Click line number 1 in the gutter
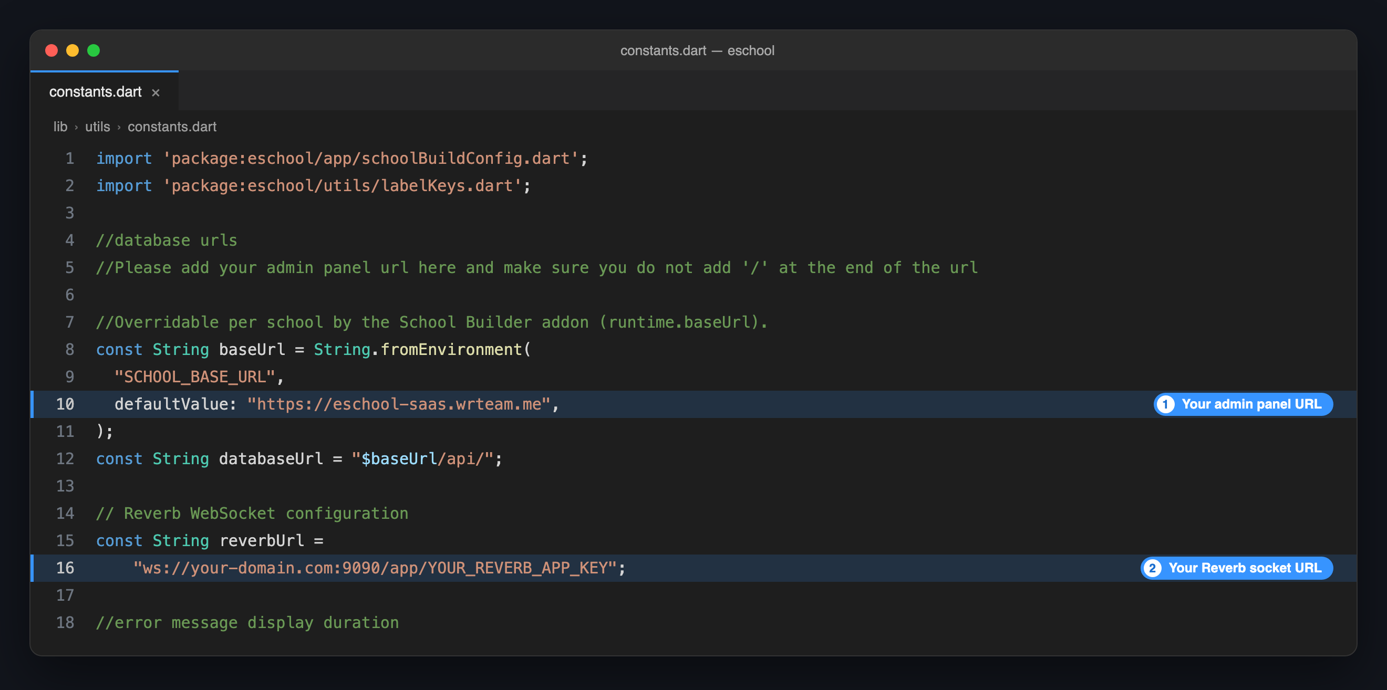This screenshot has height=690, width=1387. click(70, 158)
